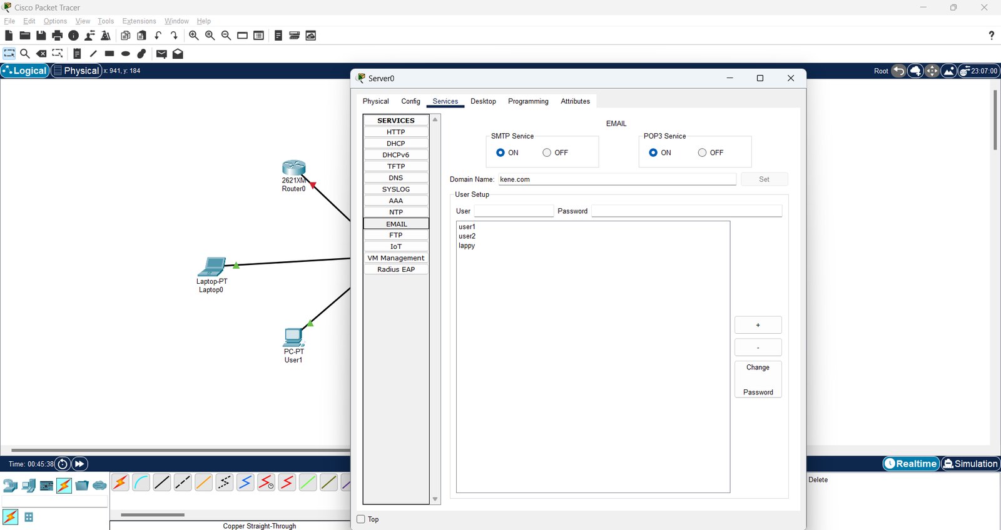Click the Set button beside Domain Name

pos(764,179)
